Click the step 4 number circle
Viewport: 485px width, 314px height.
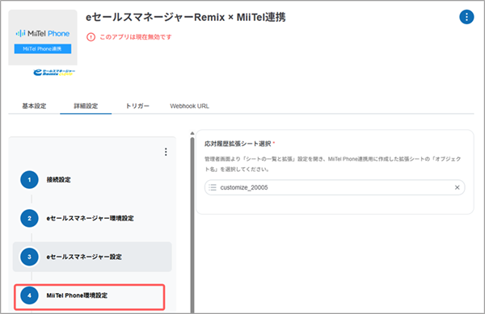(29, 295)
